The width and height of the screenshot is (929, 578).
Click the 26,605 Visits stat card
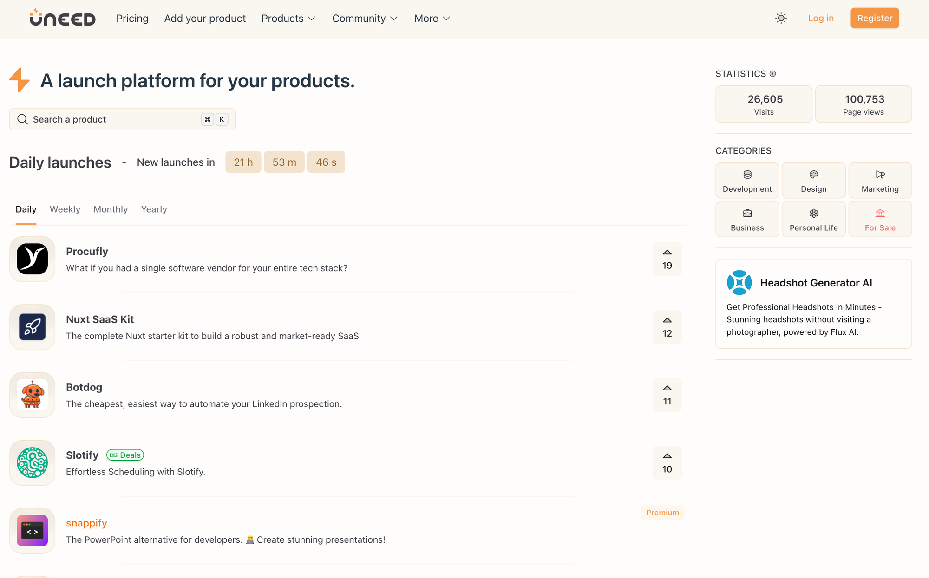click(764, 104)
